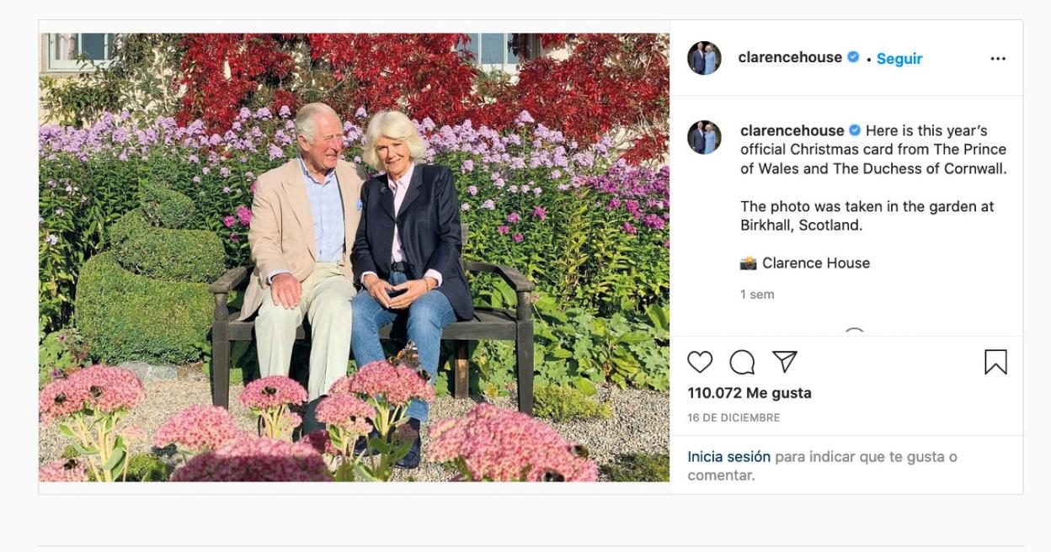Open the 16 DE DICIEMBRE date link
The height and width of the screenshot is (552, 1051).
point(734,418)
